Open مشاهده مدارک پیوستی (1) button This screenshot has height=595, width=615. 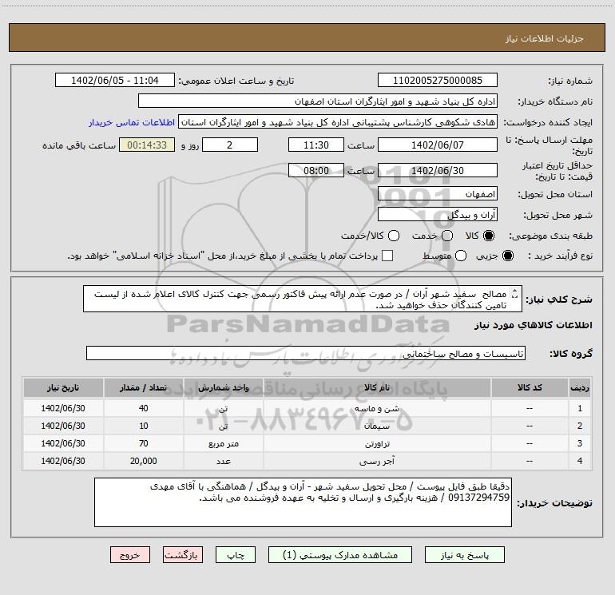pos(339,554)
